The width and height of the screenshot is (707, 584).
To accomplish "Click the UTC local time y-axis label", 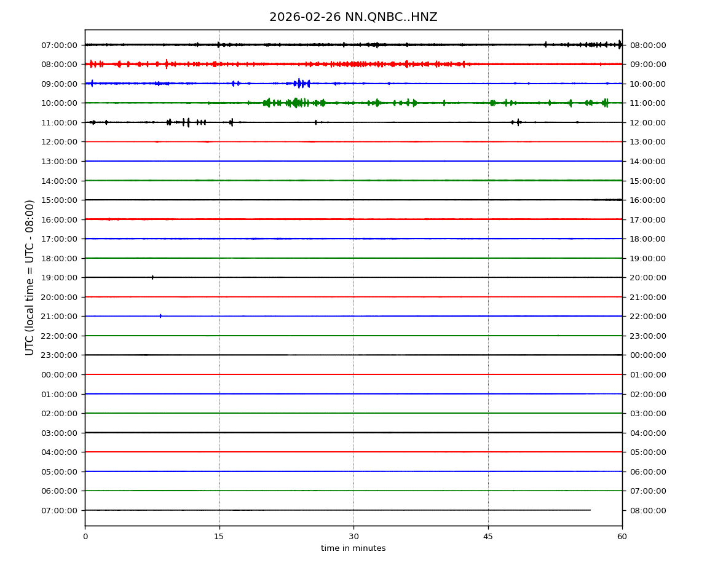I will pos(30,277).
